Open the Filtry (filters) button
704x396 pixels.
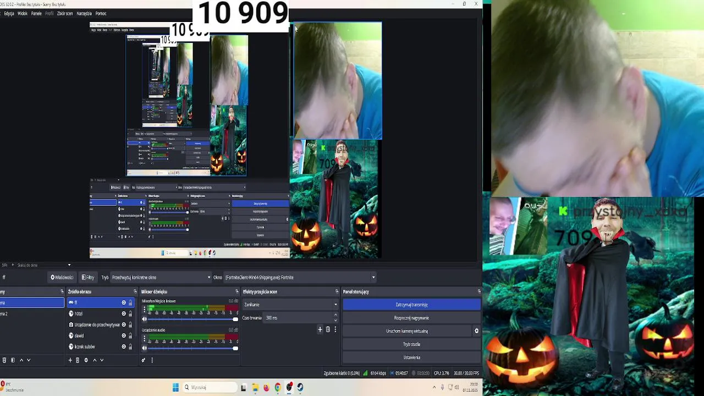click(88, 277)
